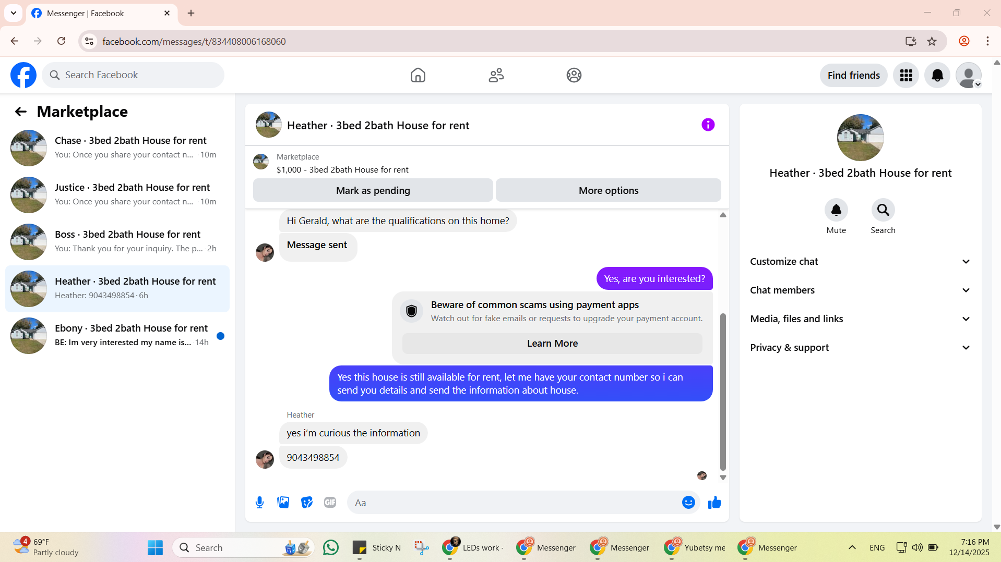Image resolution: width=1001 pixels, height=562 pixels.
Task: Open the notifications bell
Action: point(937,75)
